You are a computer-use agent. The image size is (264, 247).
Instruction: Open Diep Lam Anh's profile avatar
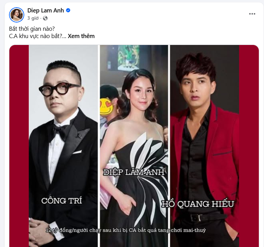click(17, 15)
